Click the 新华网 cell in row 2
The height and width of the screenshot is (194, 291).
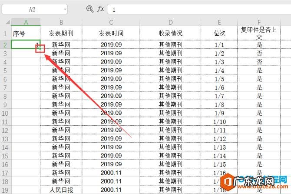click(61, 45)
